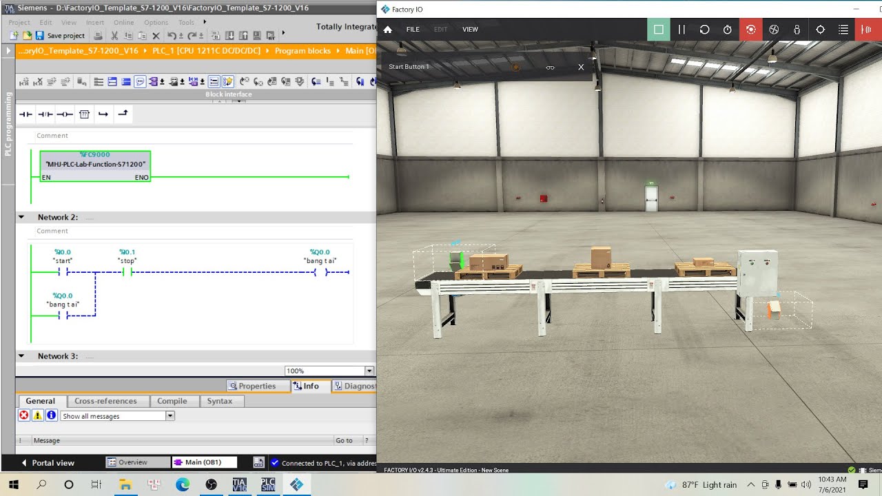
Task: Reset the Factory IO scene
Action: [704, 30]
